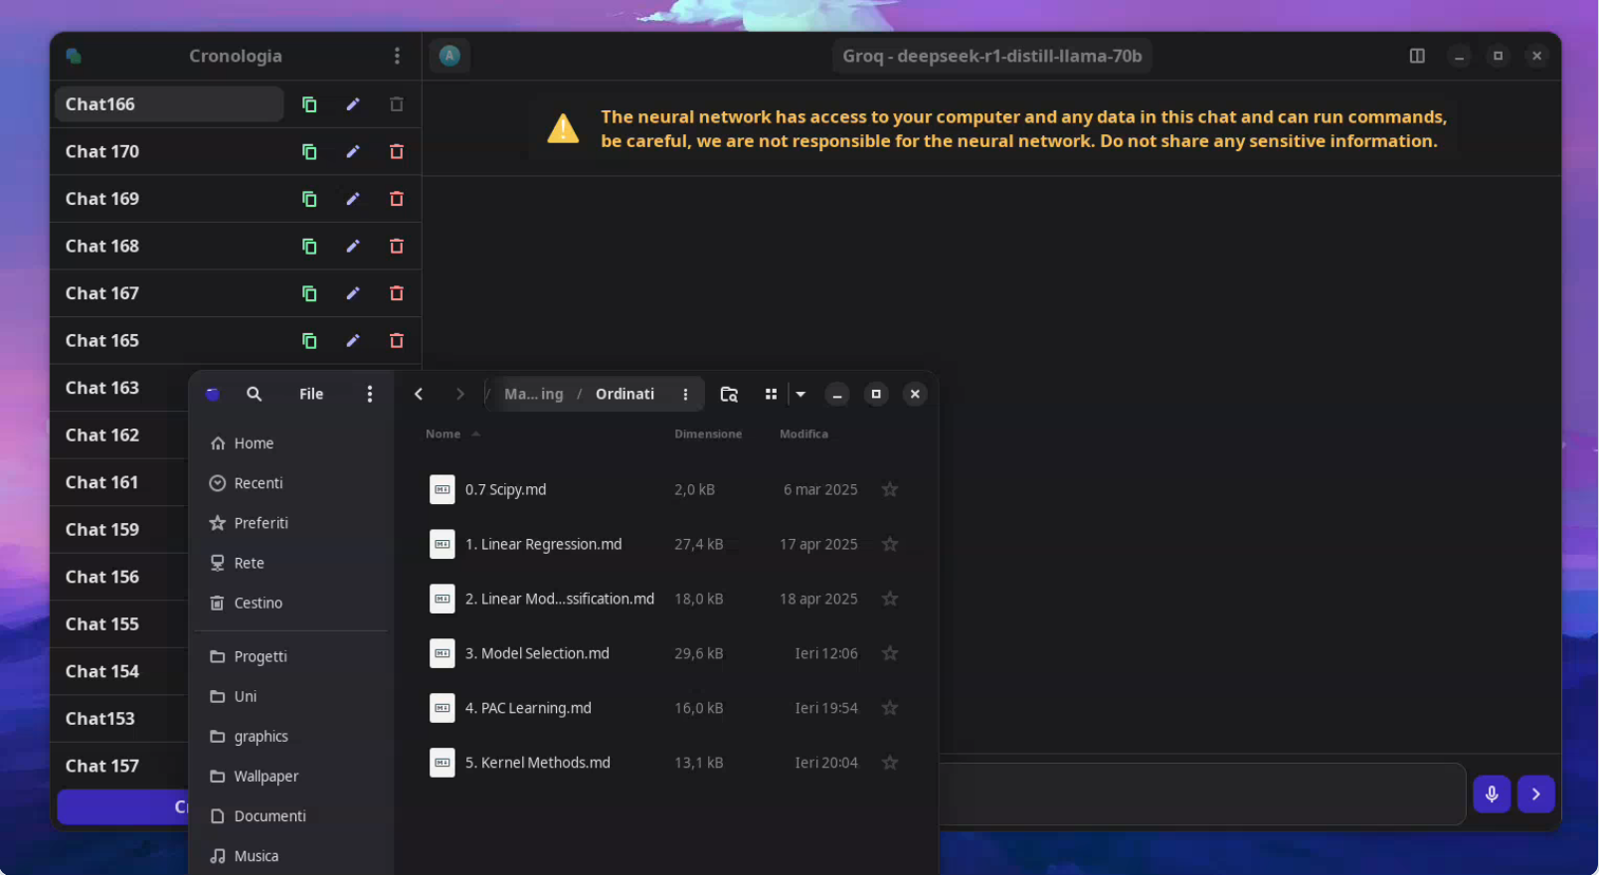Star the 0.7 Scipy.md file
Screen dimensions: 1599x875
click(x=890, y=489)
